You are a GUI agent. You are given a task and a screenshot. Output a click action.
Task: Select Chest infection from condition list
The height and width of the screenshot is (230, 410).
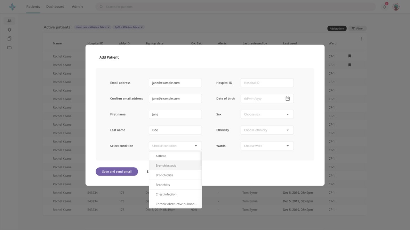pos(175,194)
